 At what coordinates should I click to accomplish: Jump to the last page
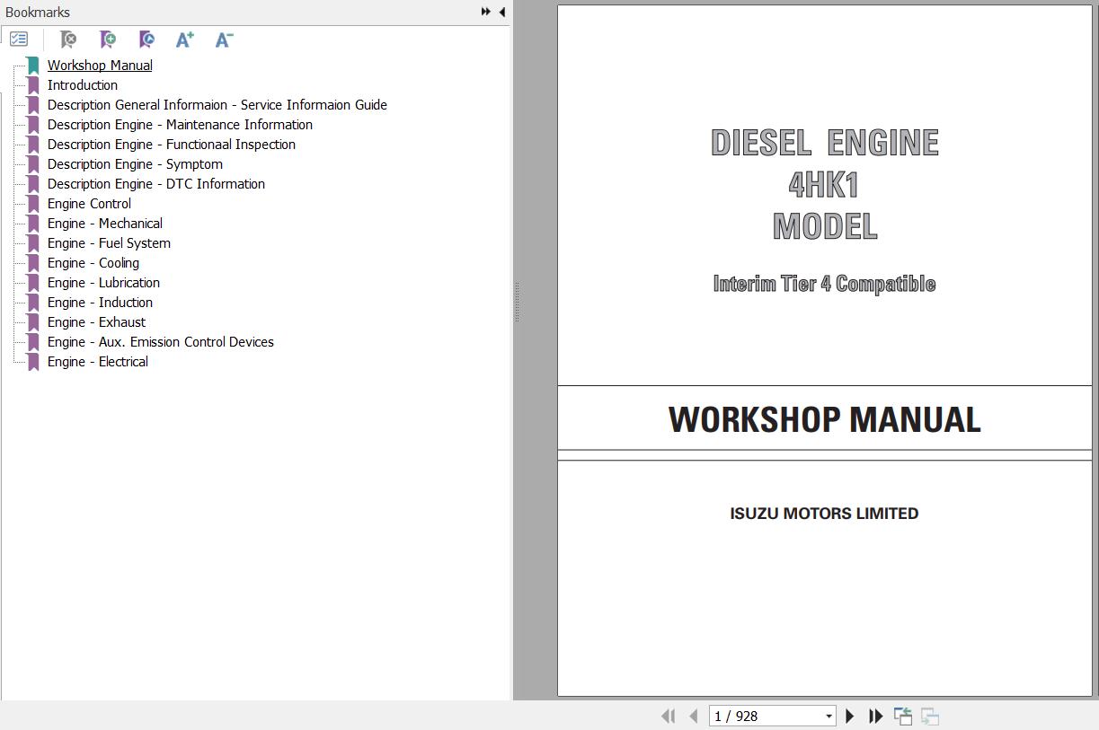[x=875, y=716]
